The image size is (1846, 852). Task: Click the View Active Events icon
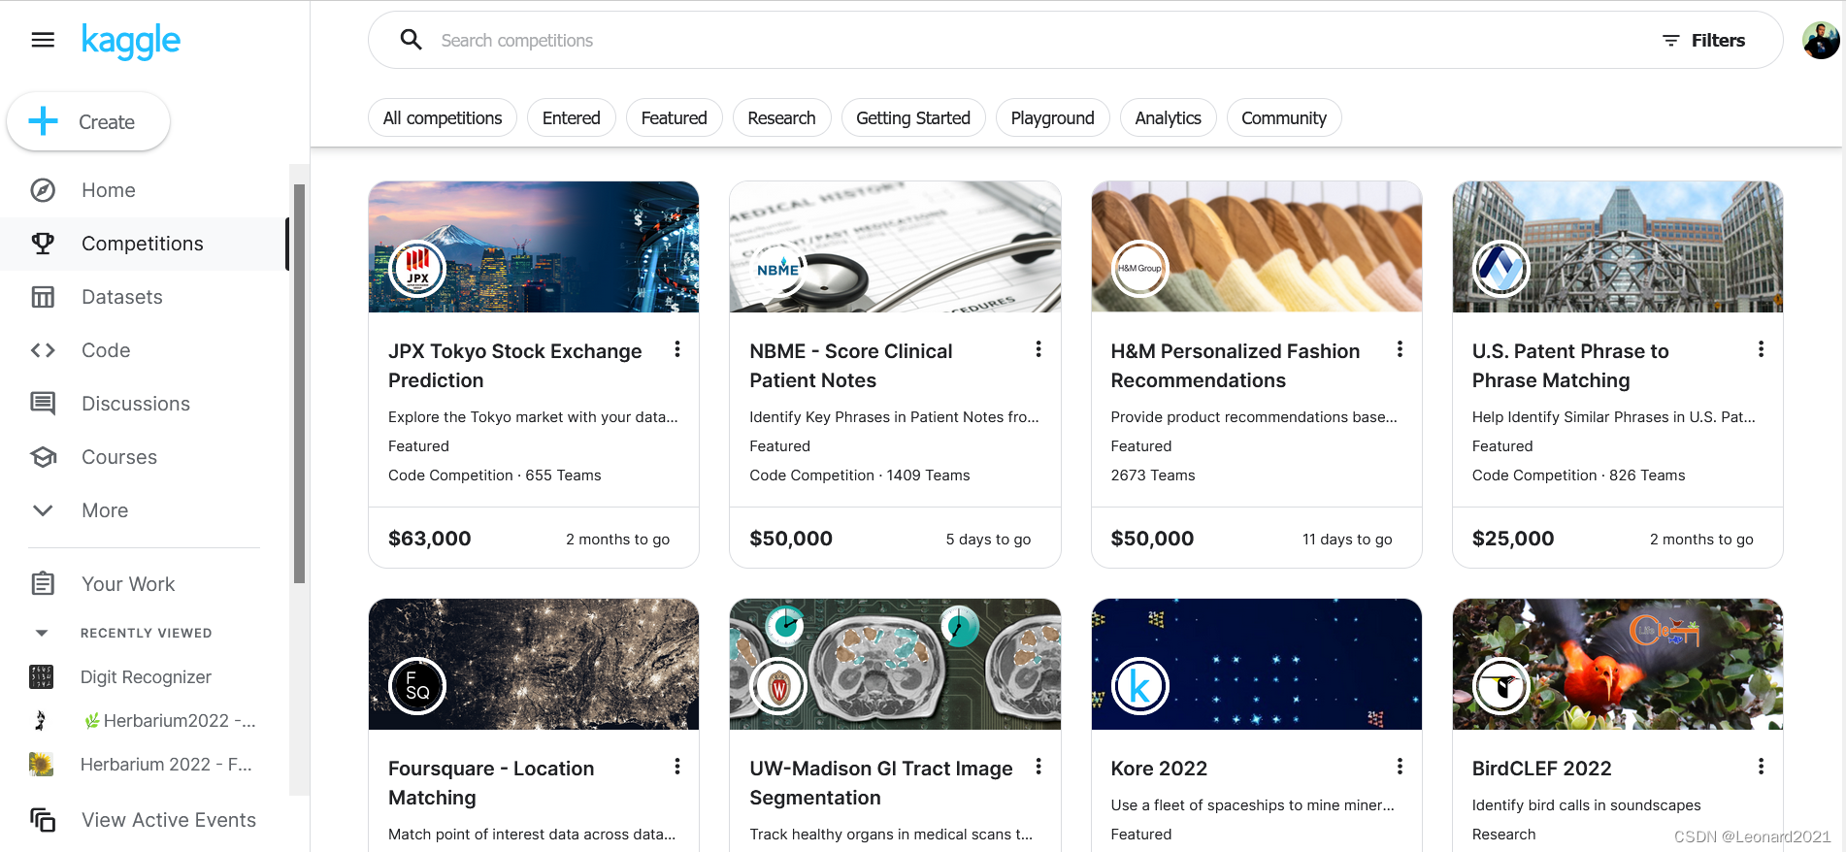pyautogui.click(x=43, y=820)
